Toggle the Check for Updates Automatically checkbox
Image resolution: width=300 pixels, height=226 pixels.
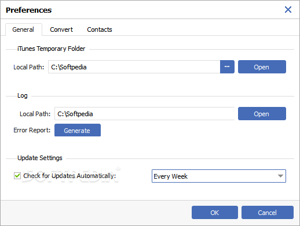pyautogui.click(x=17, y=176)
